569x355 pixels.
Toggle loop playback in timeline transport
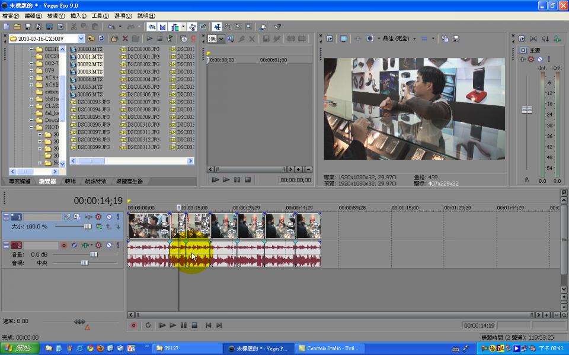(x=148, y=325)
